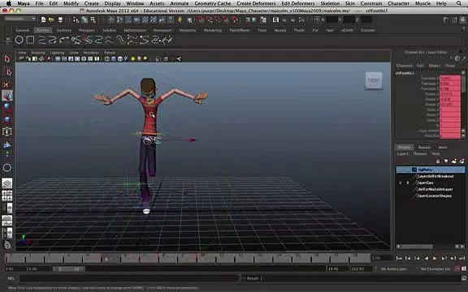
Task: Open Script Editor icon at command line
Action: [x=464, y=278]
